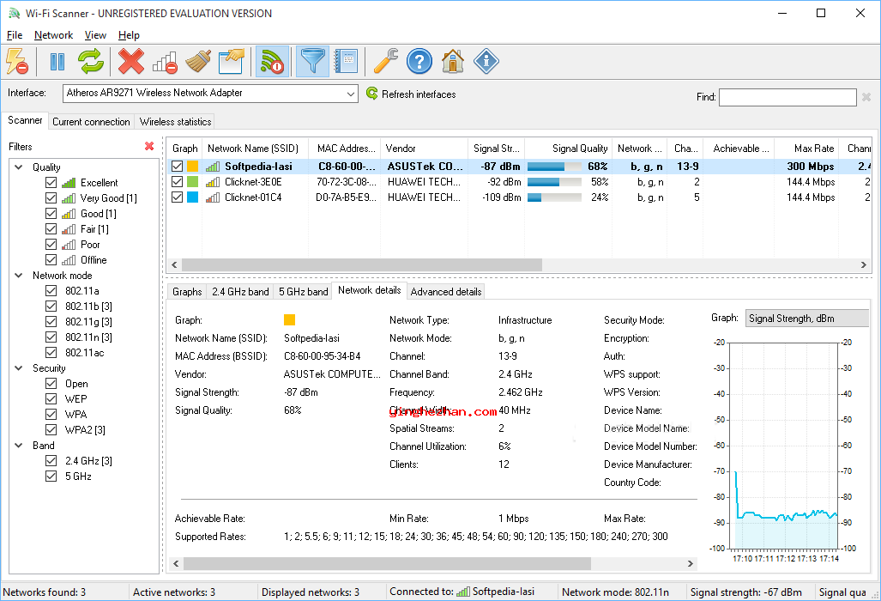881x601 pixels.
Task: Click Refresh interfaces link
Action: 419,94
